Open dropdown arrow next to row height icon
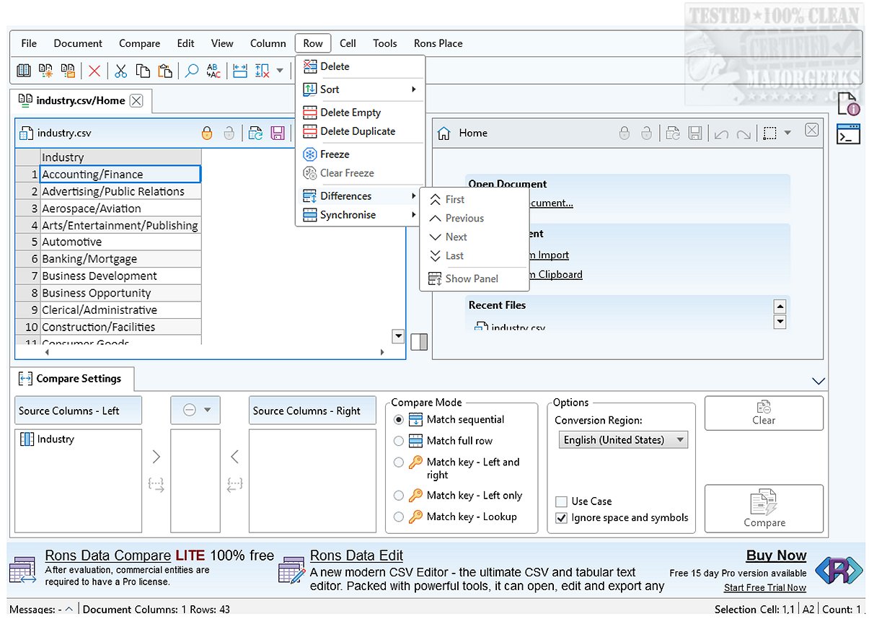 coord(280,71)
